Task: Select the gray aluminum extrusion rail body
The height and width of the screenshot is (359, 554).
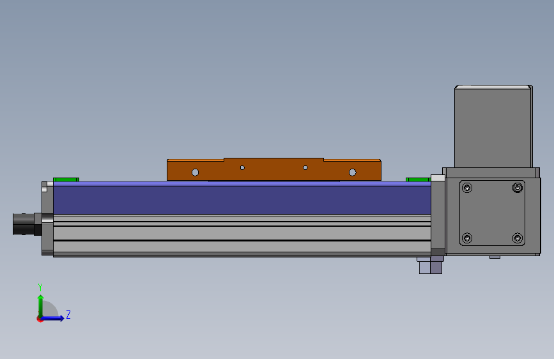Action: [x=242, y=235]
